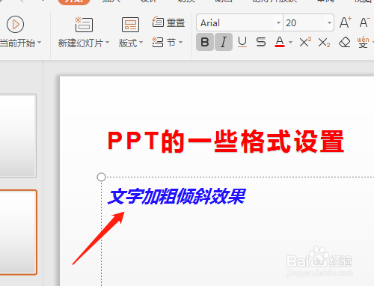Select the first slide thumbnail

[x=18, y=136]
